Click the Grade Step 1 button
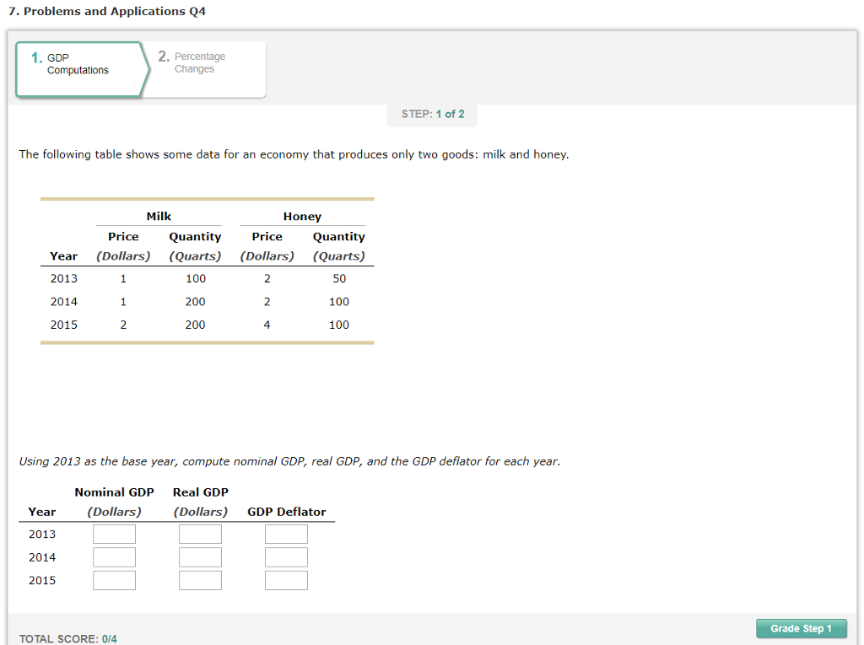 [x=801, y=628]
